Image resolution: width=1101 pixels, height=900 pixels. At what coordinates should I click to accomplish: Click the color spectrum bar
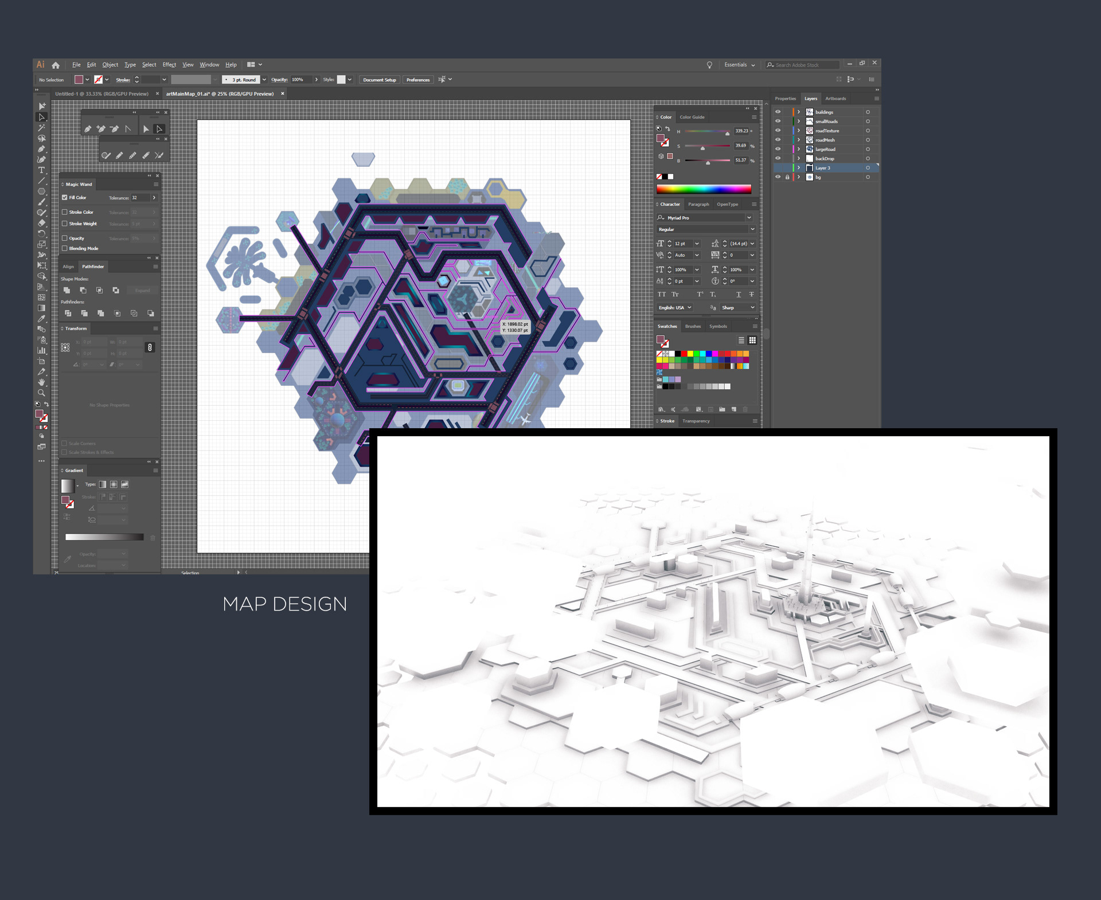pos(704,189)
